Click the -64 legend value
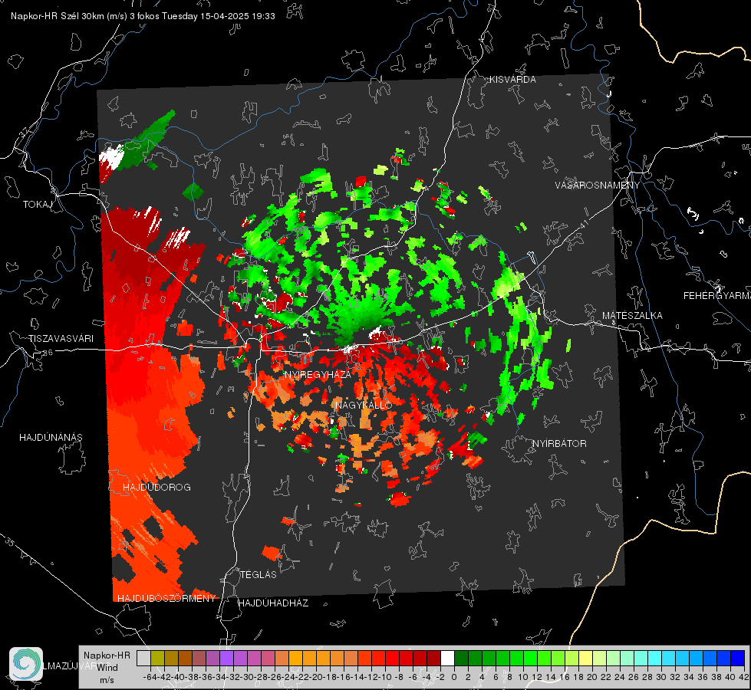Image resolution: width=751 pixels, height=690 pixels. point(150,677)
